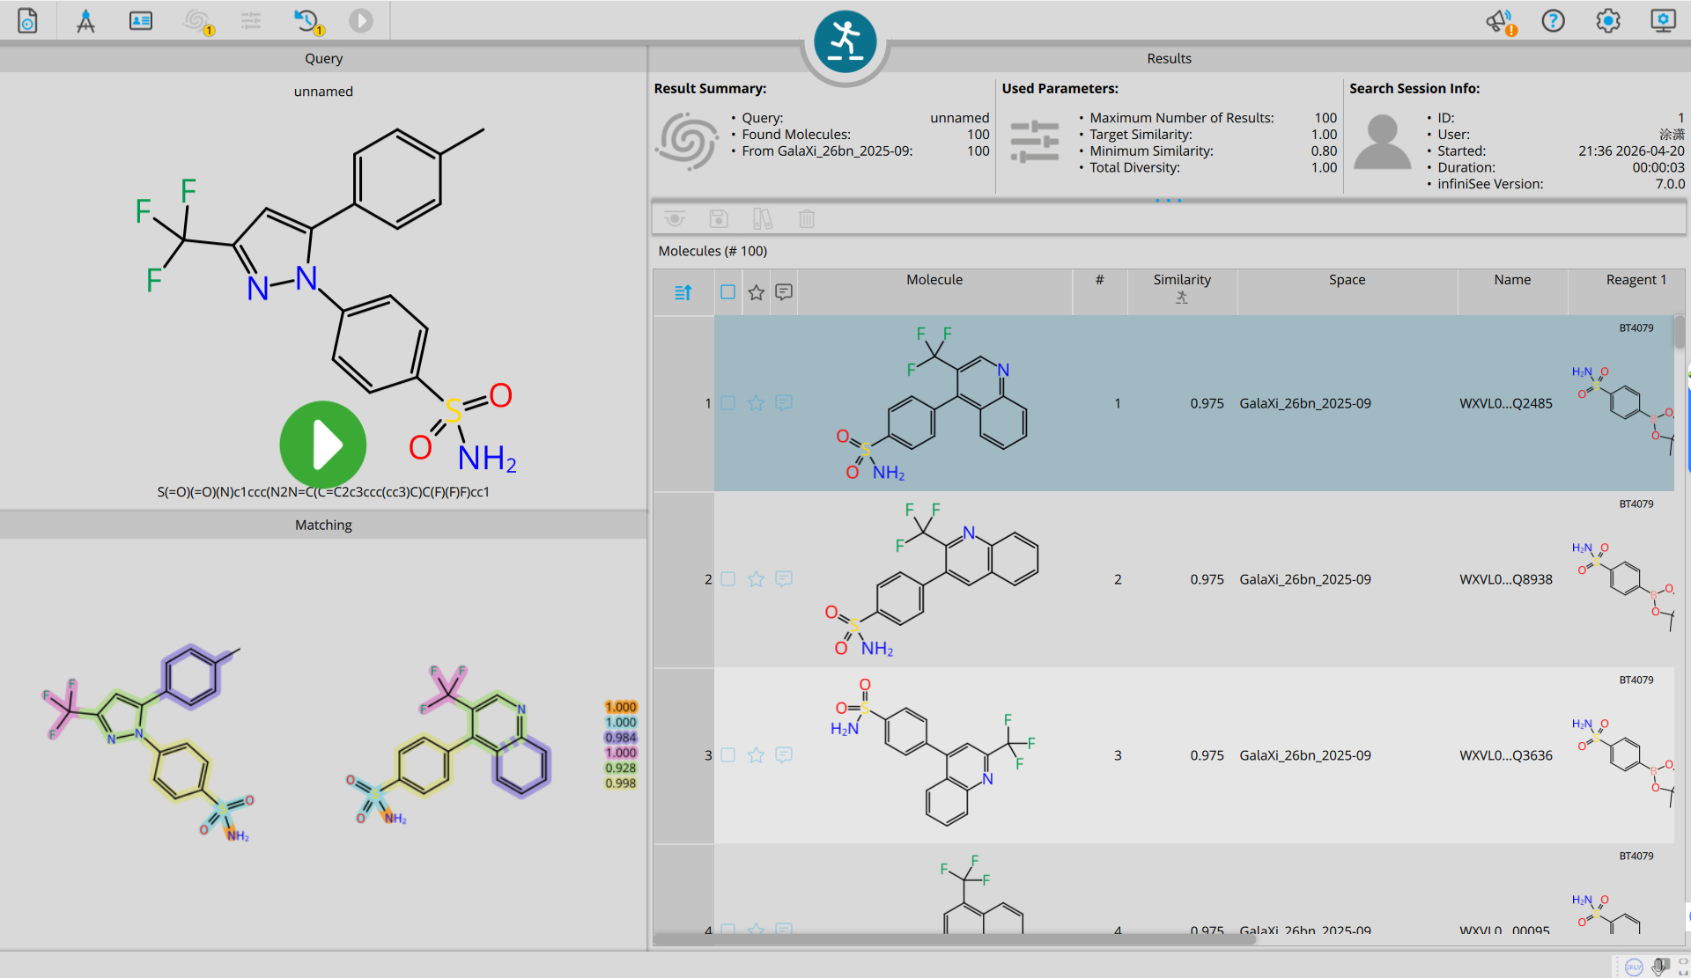
Task: Click the microphone icon in system tray
Action: pos(1660,967)
